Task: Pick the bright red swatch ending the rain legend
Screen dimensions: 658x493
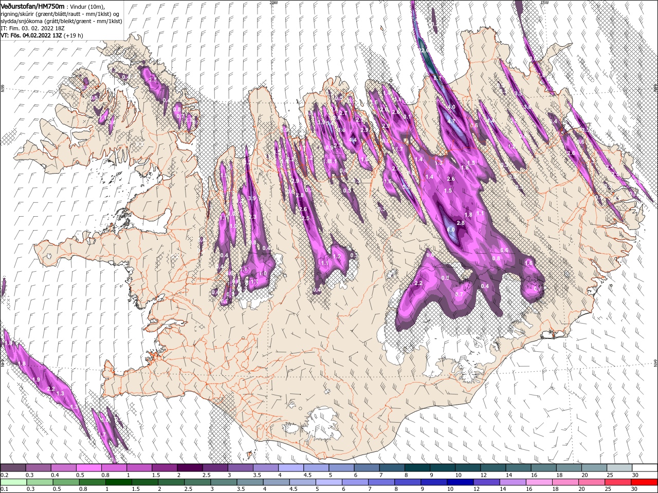Action: coord(644,482)
